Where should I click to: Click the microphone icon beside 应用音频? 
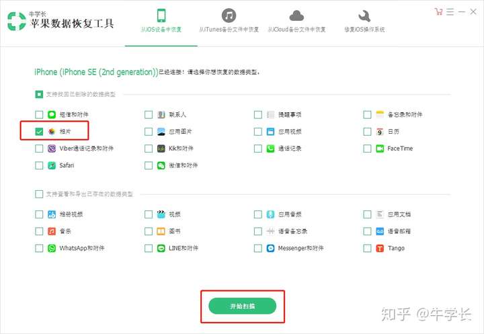coord(270,214)
